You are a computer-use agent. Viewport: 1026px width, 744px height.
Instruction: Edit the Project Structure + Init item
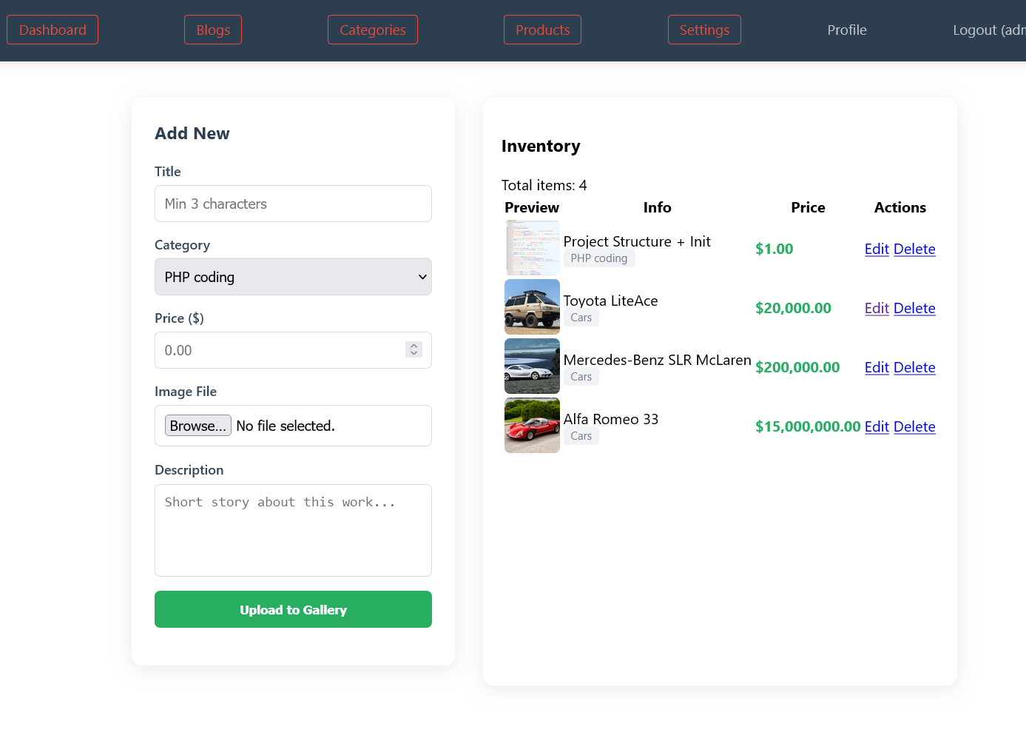pos(877,249)
